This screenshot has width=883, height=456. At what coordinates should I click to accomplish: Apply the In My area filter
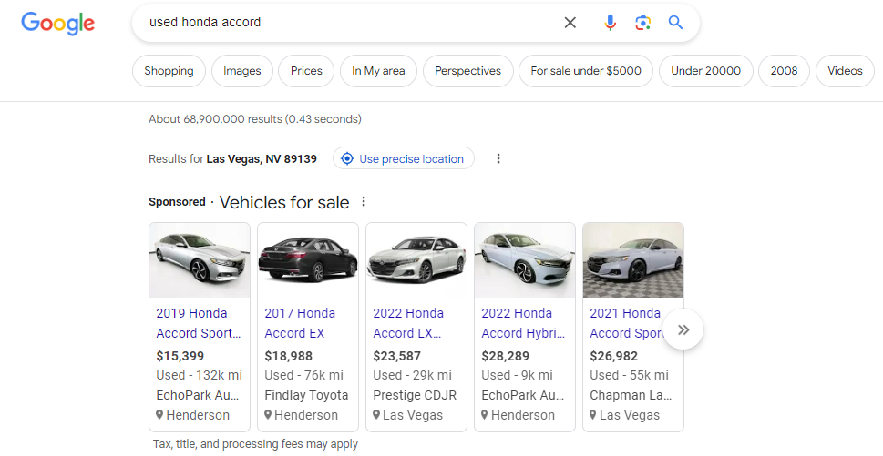[x=378, y=71]
